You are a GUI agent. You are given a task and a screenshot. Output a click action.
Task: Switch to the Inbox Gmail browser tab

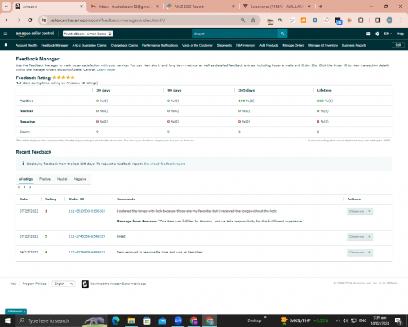pyautogui.click(x=125, y=7)
